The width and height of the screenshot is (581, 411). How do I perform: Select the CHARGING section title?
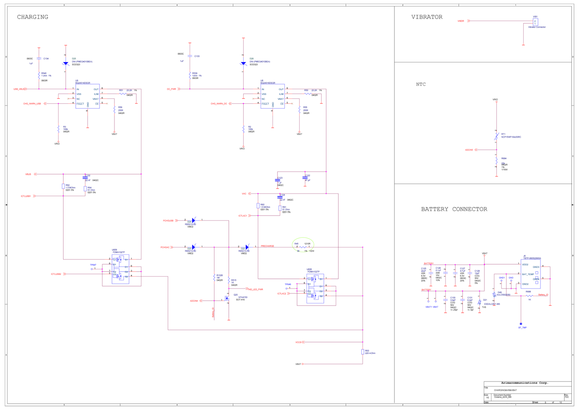click(x=33, y=17)
